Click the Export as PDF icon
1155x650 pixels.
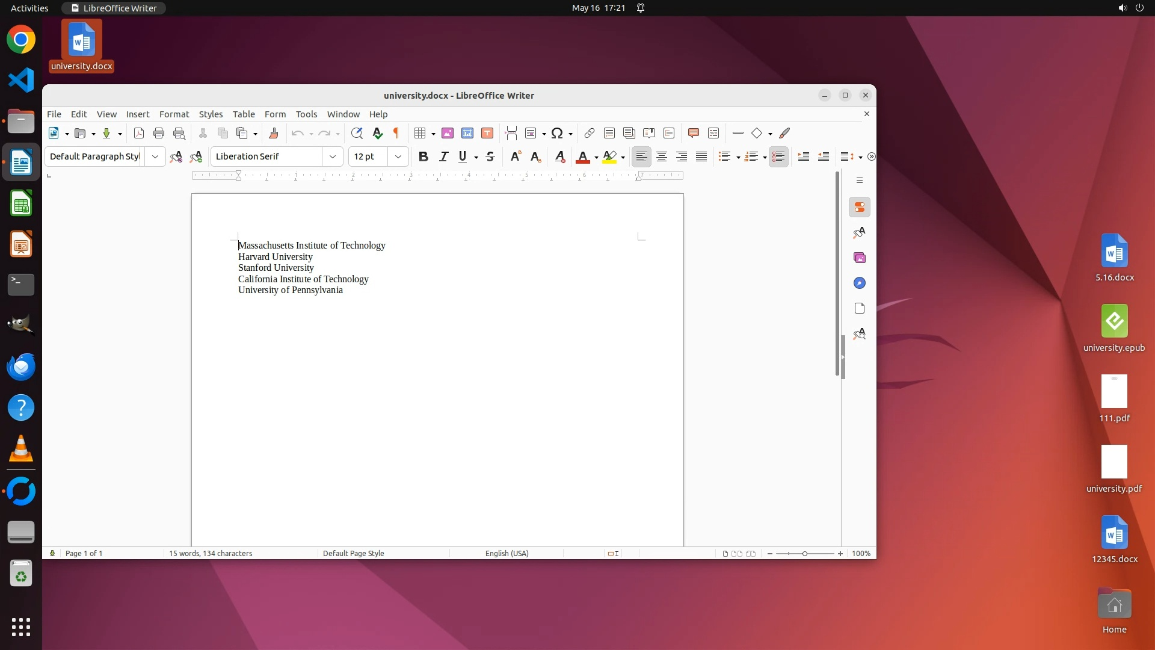[x=139, y=134]
